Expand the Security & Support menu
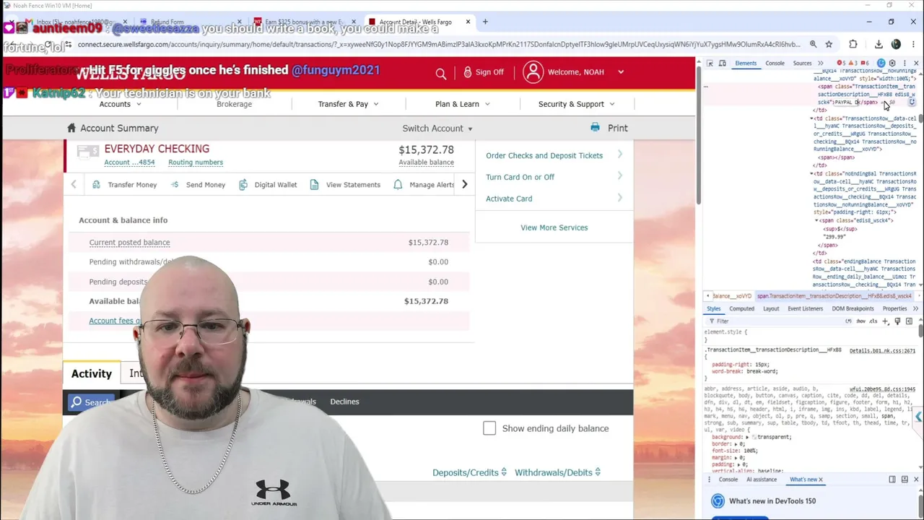924x520 pixels. click(576, 104)
